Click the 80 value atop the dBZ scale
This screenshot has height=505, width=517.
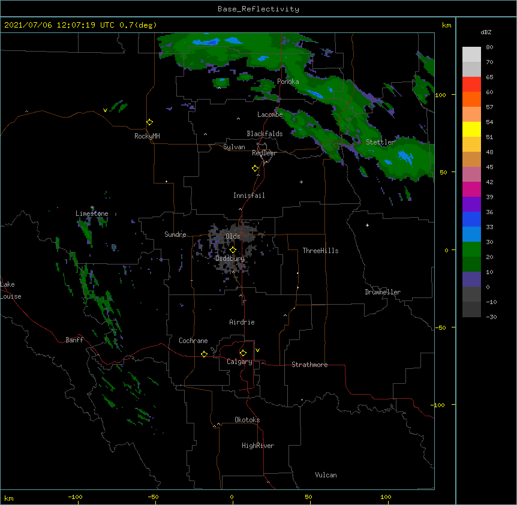point(489,47)
